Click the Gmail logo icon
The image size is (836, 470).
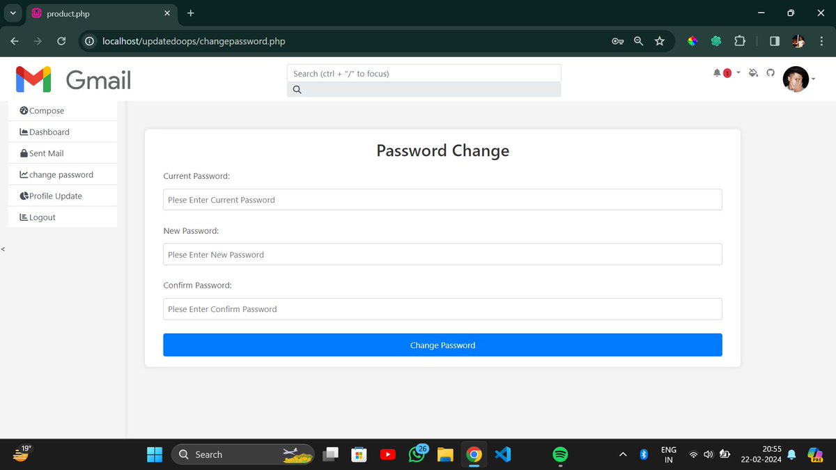tap(33, 79)
